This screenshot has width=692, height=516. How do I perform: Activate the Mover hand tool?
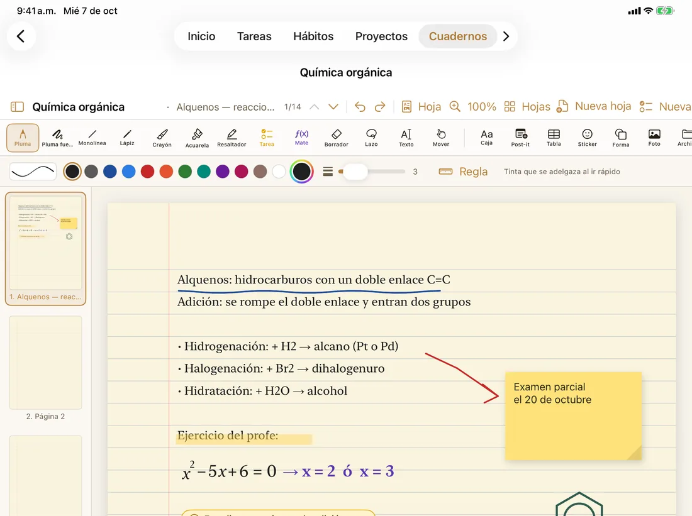point(441,138)
